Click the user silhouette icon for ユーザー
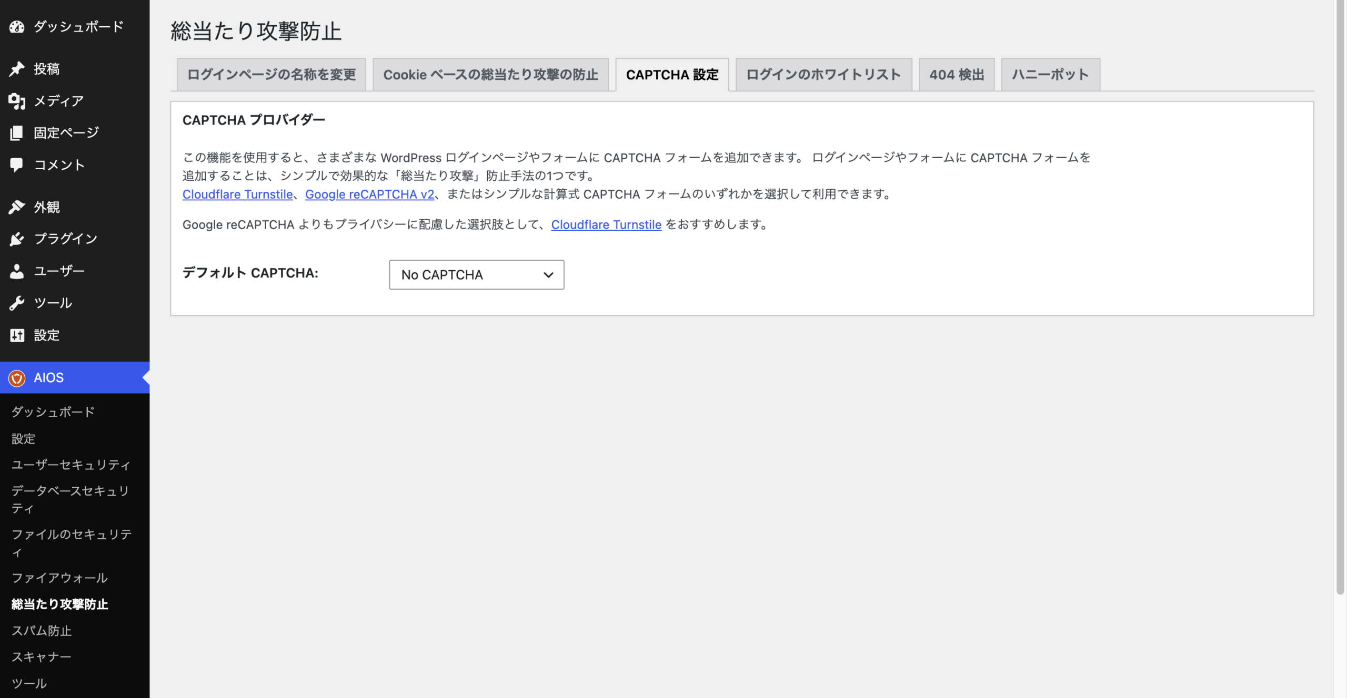The height and width of the screenshot is (698, 1347). point(17,271)
